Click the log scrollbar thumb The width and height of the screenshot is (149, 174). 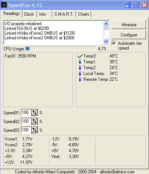[x=106, y=28]
